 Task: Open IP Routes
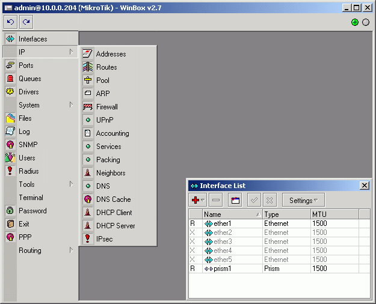pyautogui.click(x=118, y=67)
